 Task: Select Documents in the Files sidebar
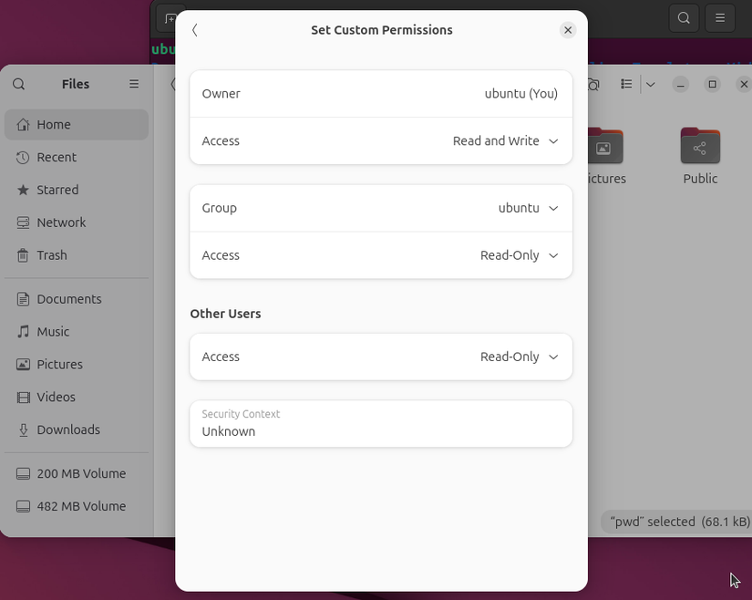pyautogui.click(x=67, y=298)
